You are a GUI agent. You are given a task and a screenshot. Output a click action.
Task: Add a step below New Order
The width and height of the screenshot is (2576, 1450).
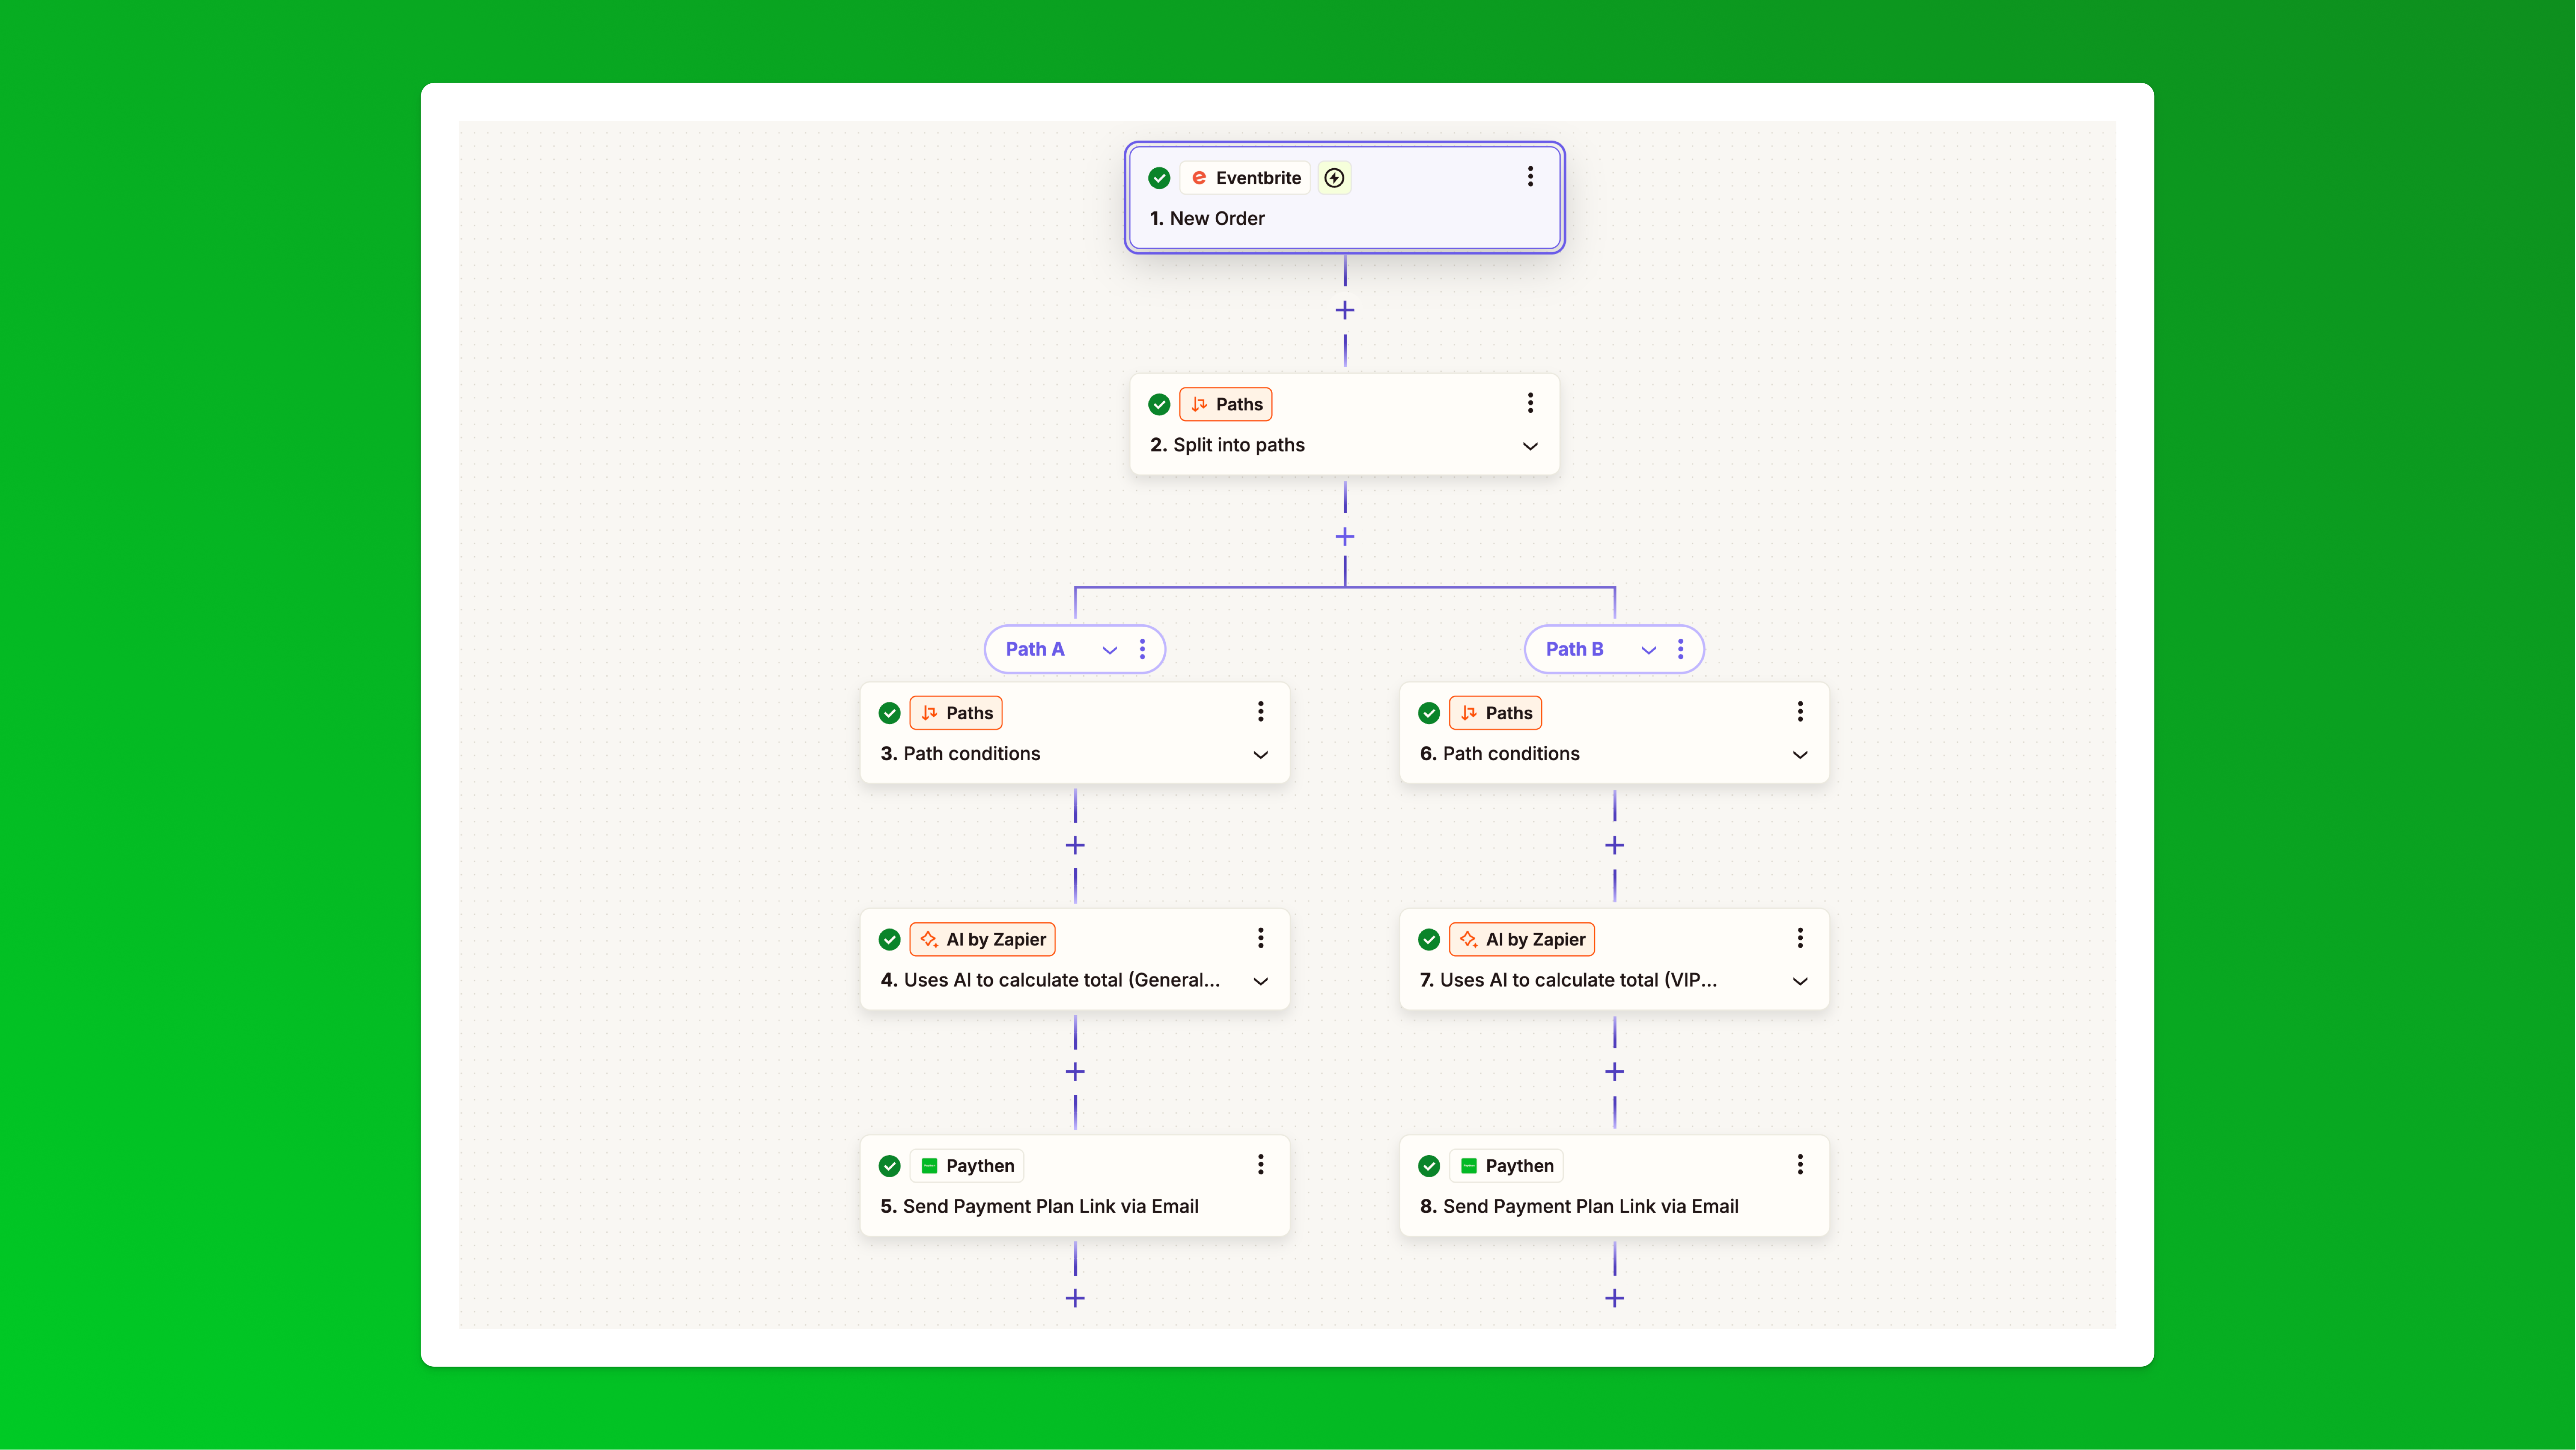pyautogui.click(x=1345, y=310)
